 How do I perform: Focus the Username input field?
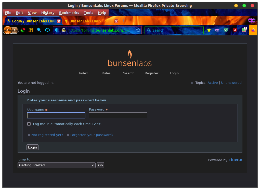56,115
